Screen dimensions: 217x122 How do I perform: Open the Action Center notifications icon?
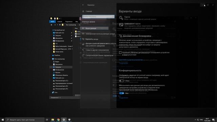click(213, 120)
